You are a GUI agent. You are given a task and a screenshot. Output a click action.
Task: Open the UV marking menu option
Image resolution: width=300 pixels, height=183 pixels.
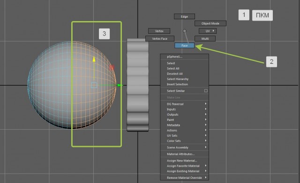click(x=208, y=31)
